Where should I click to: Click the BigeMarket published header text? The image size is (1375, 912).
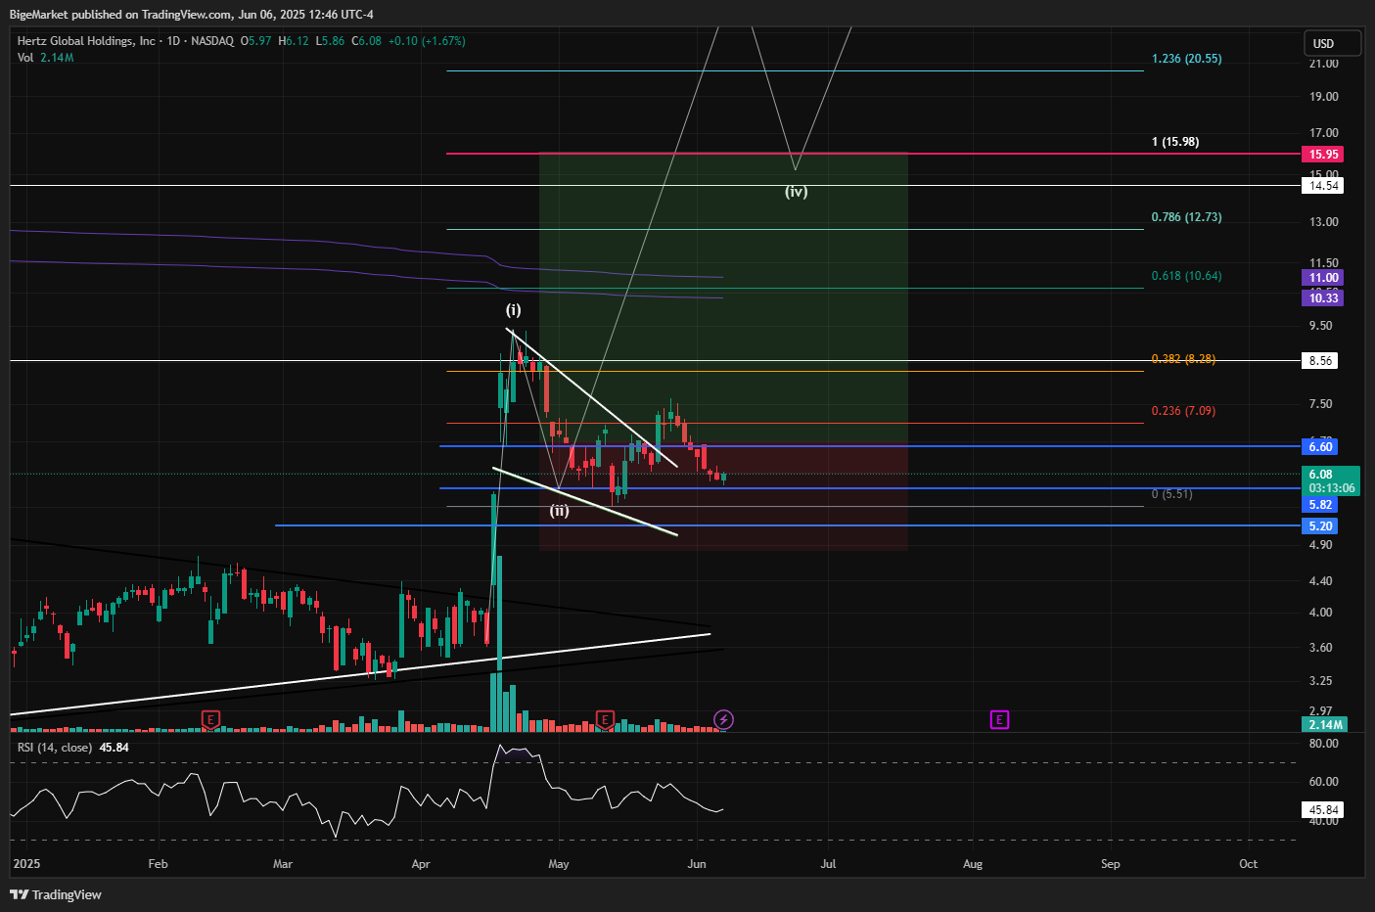(191, 15)
